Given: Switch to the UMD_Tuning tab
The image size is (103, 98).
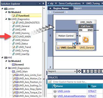Looking at the screenshot, I should pos(93,3).
